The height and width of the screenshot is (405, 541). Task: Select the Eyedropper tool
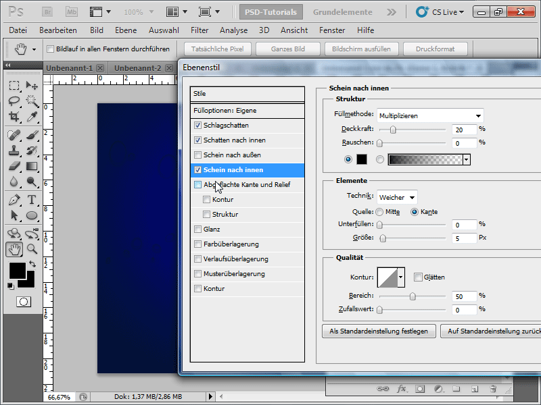tap(32, 117)
